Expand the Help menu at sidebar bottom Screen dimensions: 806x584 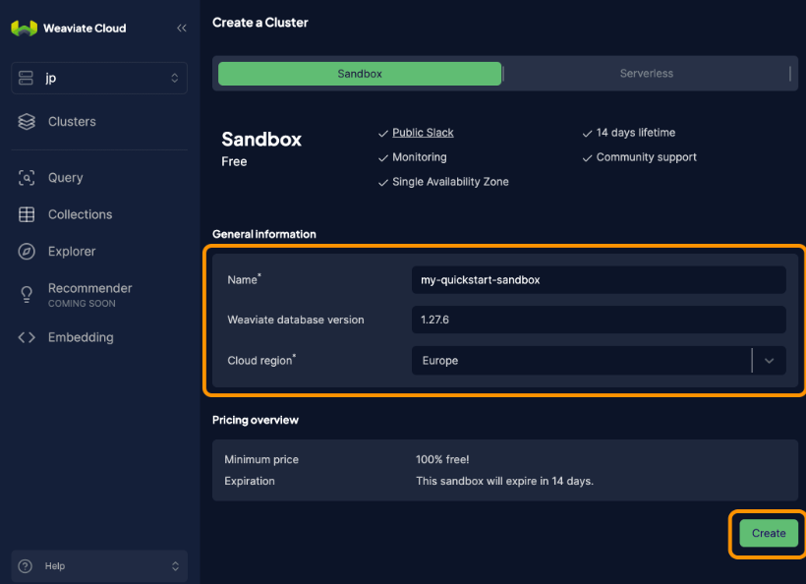pos(99,566)
